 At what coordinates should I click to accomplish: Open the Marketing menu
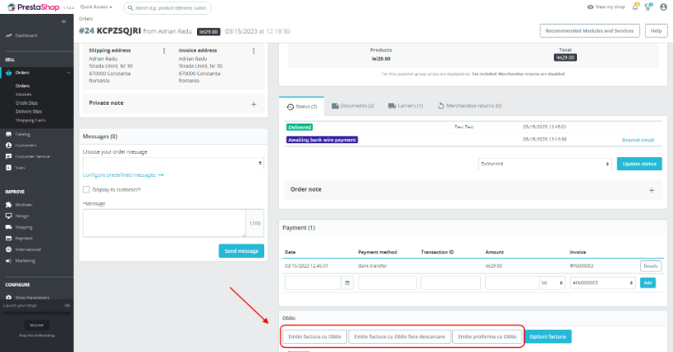(x=25, y=260)
